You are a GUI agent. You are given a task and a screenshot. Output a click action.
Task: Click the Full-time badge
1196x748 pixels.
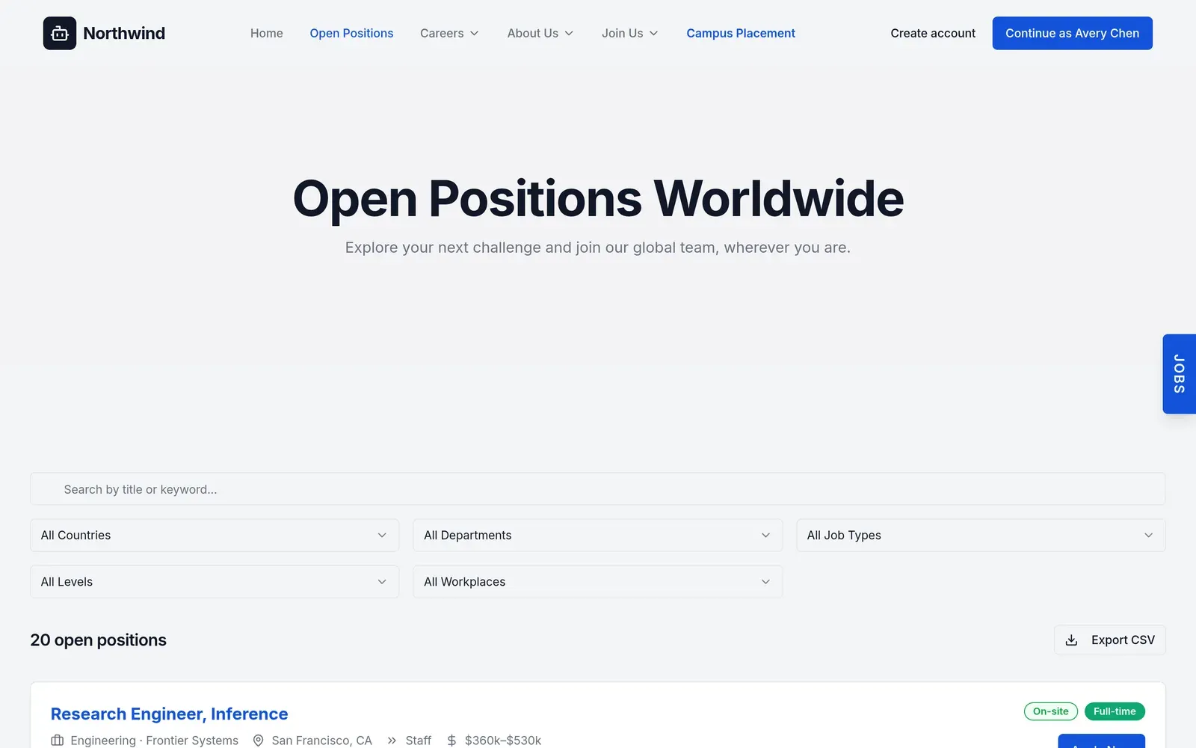click(1115, 711)
